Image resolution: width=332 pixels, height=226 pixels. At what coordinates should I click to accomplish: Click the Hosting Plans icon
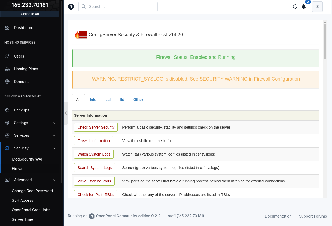click(x=7, y=69)
